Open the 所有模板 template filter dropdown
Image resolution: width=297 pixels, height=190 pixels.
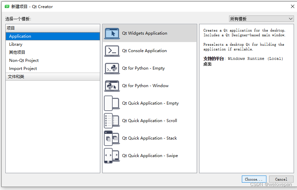tap(261, 19)
